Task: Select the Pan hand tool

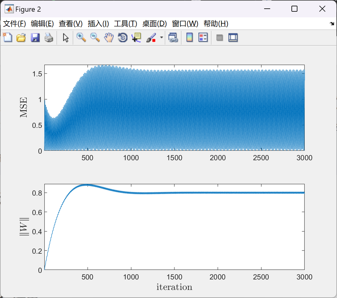Action: coord(109,37)
